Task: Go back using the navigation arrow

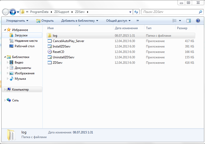Action: (x=5, y=12)
